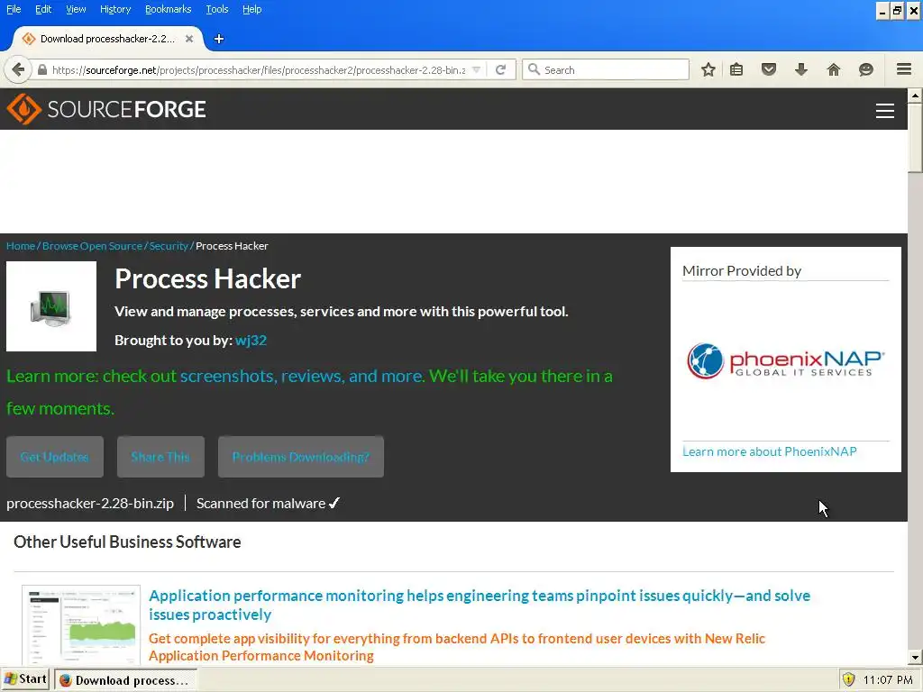Open the Windows Start menu
Image resolution: width=923 pixels, height=692 pixels.
pyautogui.click(x=25, y=679)
